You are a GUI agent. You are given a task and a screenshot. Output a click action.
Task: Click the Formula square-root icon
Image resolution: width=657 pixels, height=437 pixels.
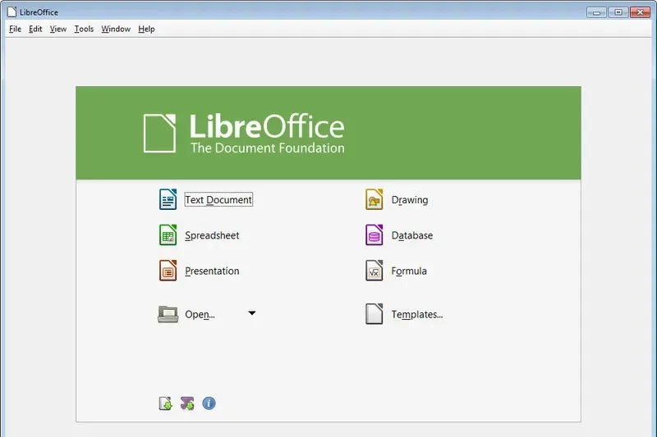374,270
